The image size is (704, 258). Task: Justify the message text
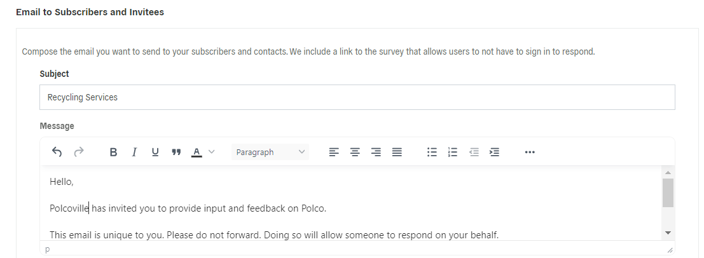click(397, 152)
